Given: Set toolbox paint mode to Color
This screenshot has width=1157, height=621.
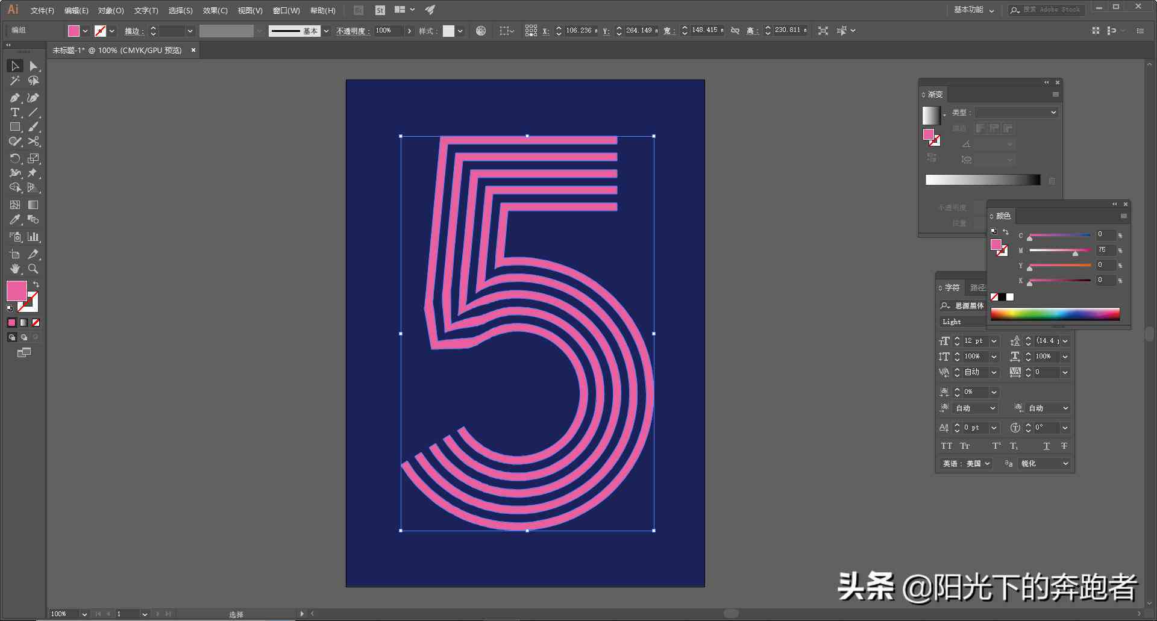Looking at the screenshot, I should 11,323.
